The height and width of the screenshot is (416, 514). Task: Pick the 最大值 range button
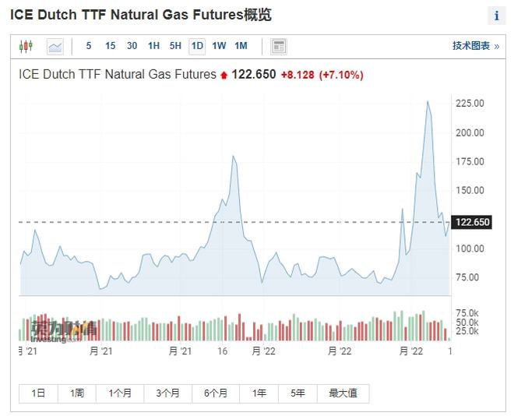tap(343, 393)
